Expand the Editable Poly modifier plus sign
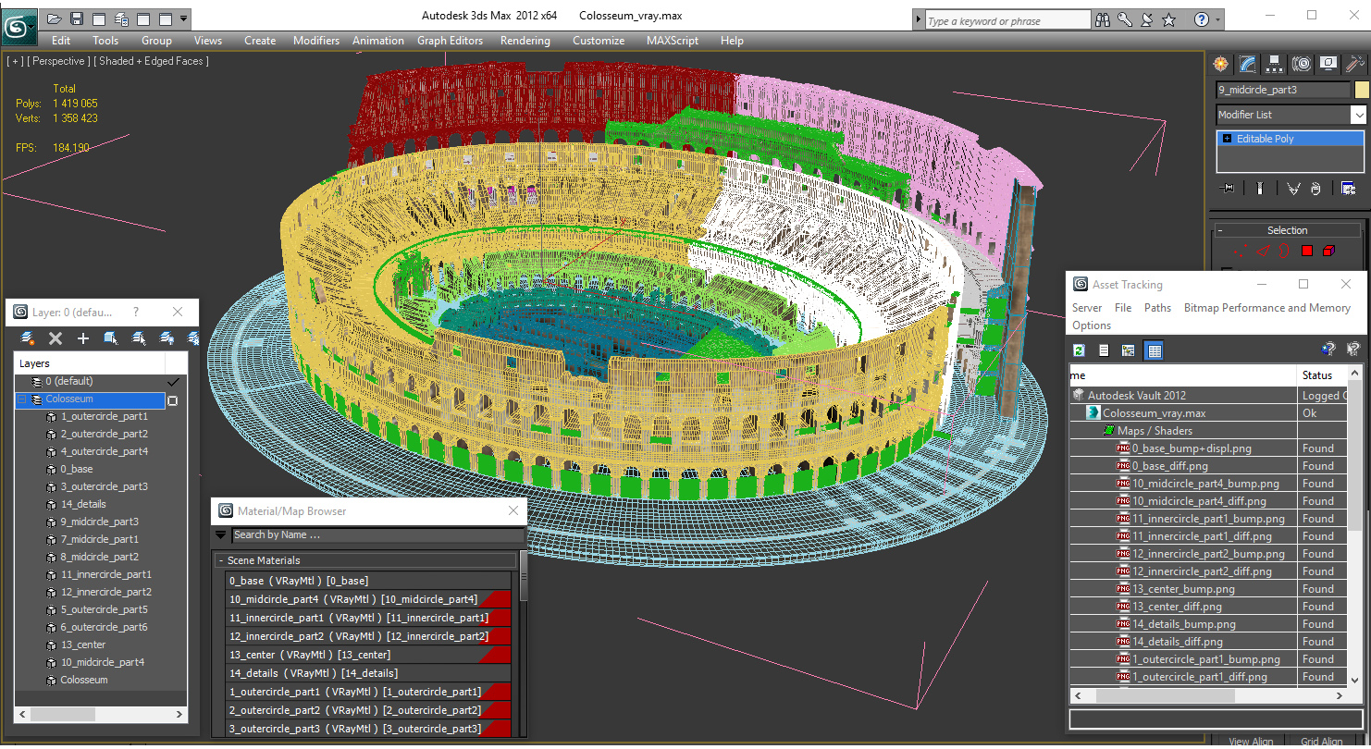1371x749 pixels. point(1227,139)
